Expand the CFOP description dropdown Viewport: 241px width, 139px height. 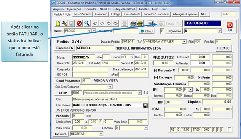click(139, 93)
